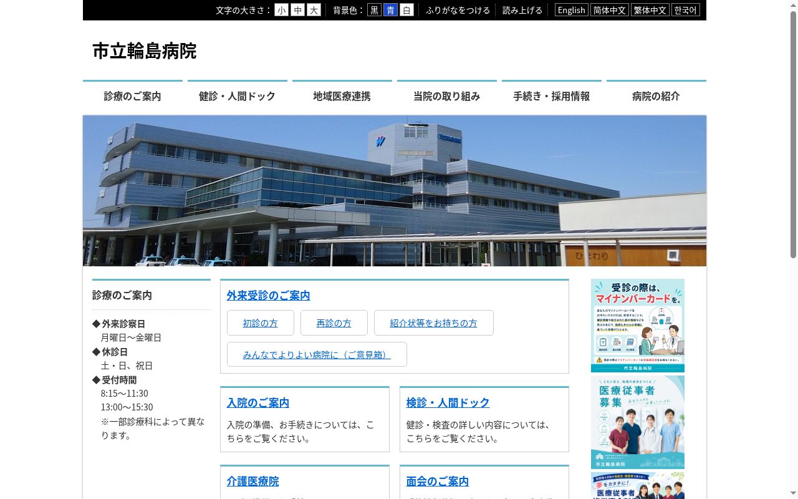
Task: Open 手続き・採用情報 navigation menu
Action: (x=552, y=96)
